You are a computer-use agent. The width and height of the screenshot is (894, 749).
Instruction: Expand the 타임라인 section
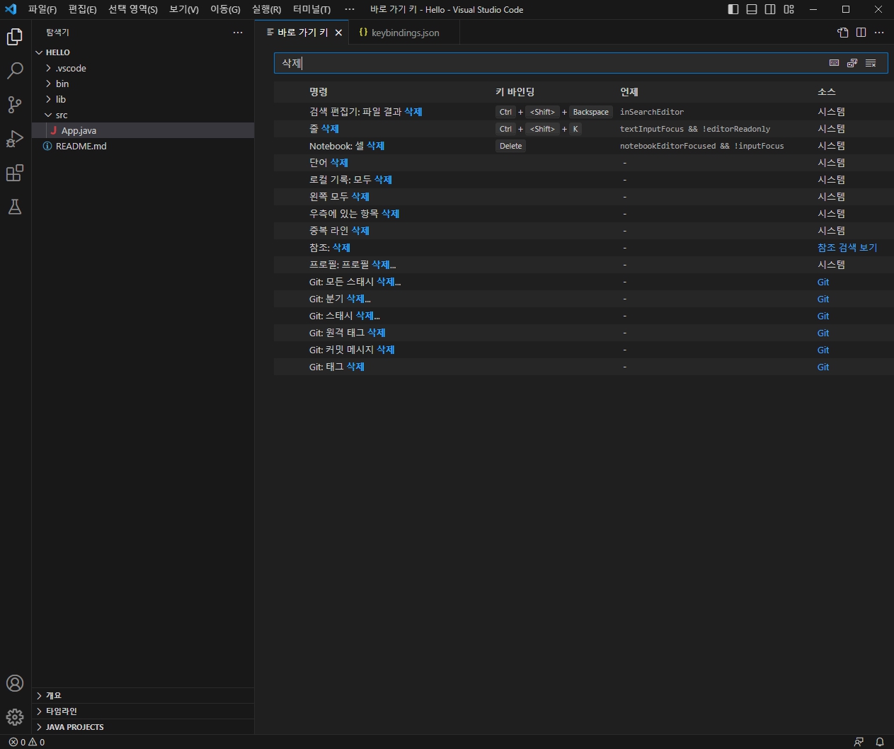point(144,711)
